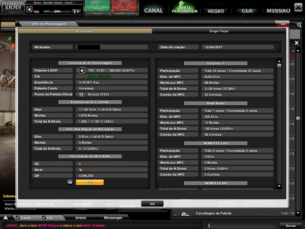This screenshot has height=229, width=305.
Task: Click the Cobre level coin icon
Action: click(80, 170)
